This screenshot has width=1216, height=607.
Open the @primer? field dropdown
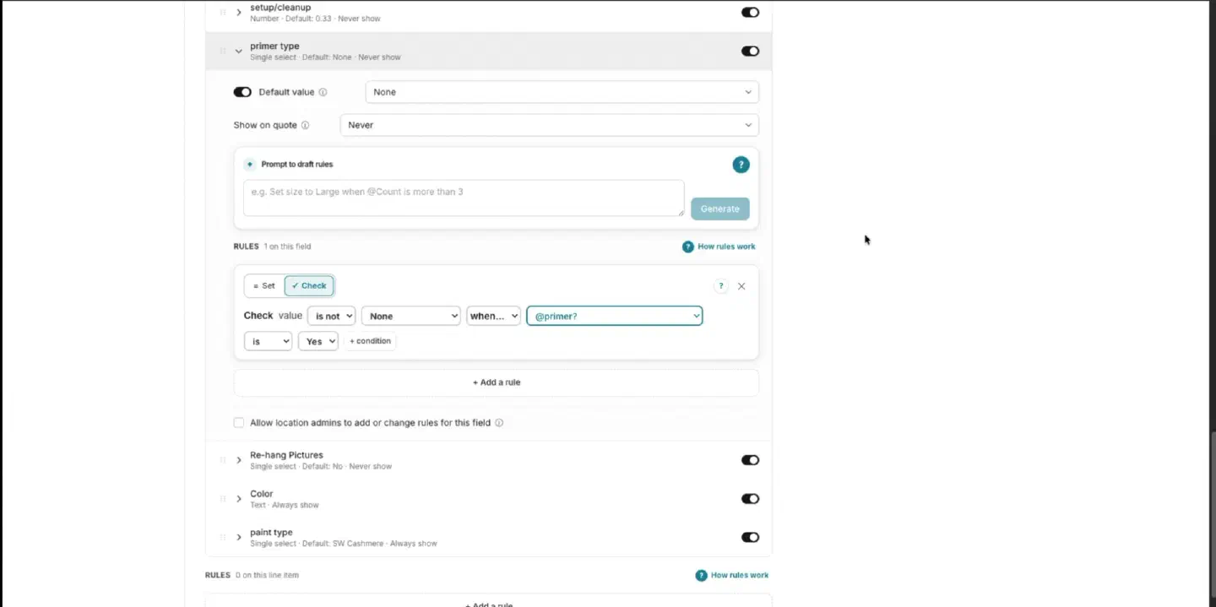coord(614,316)
